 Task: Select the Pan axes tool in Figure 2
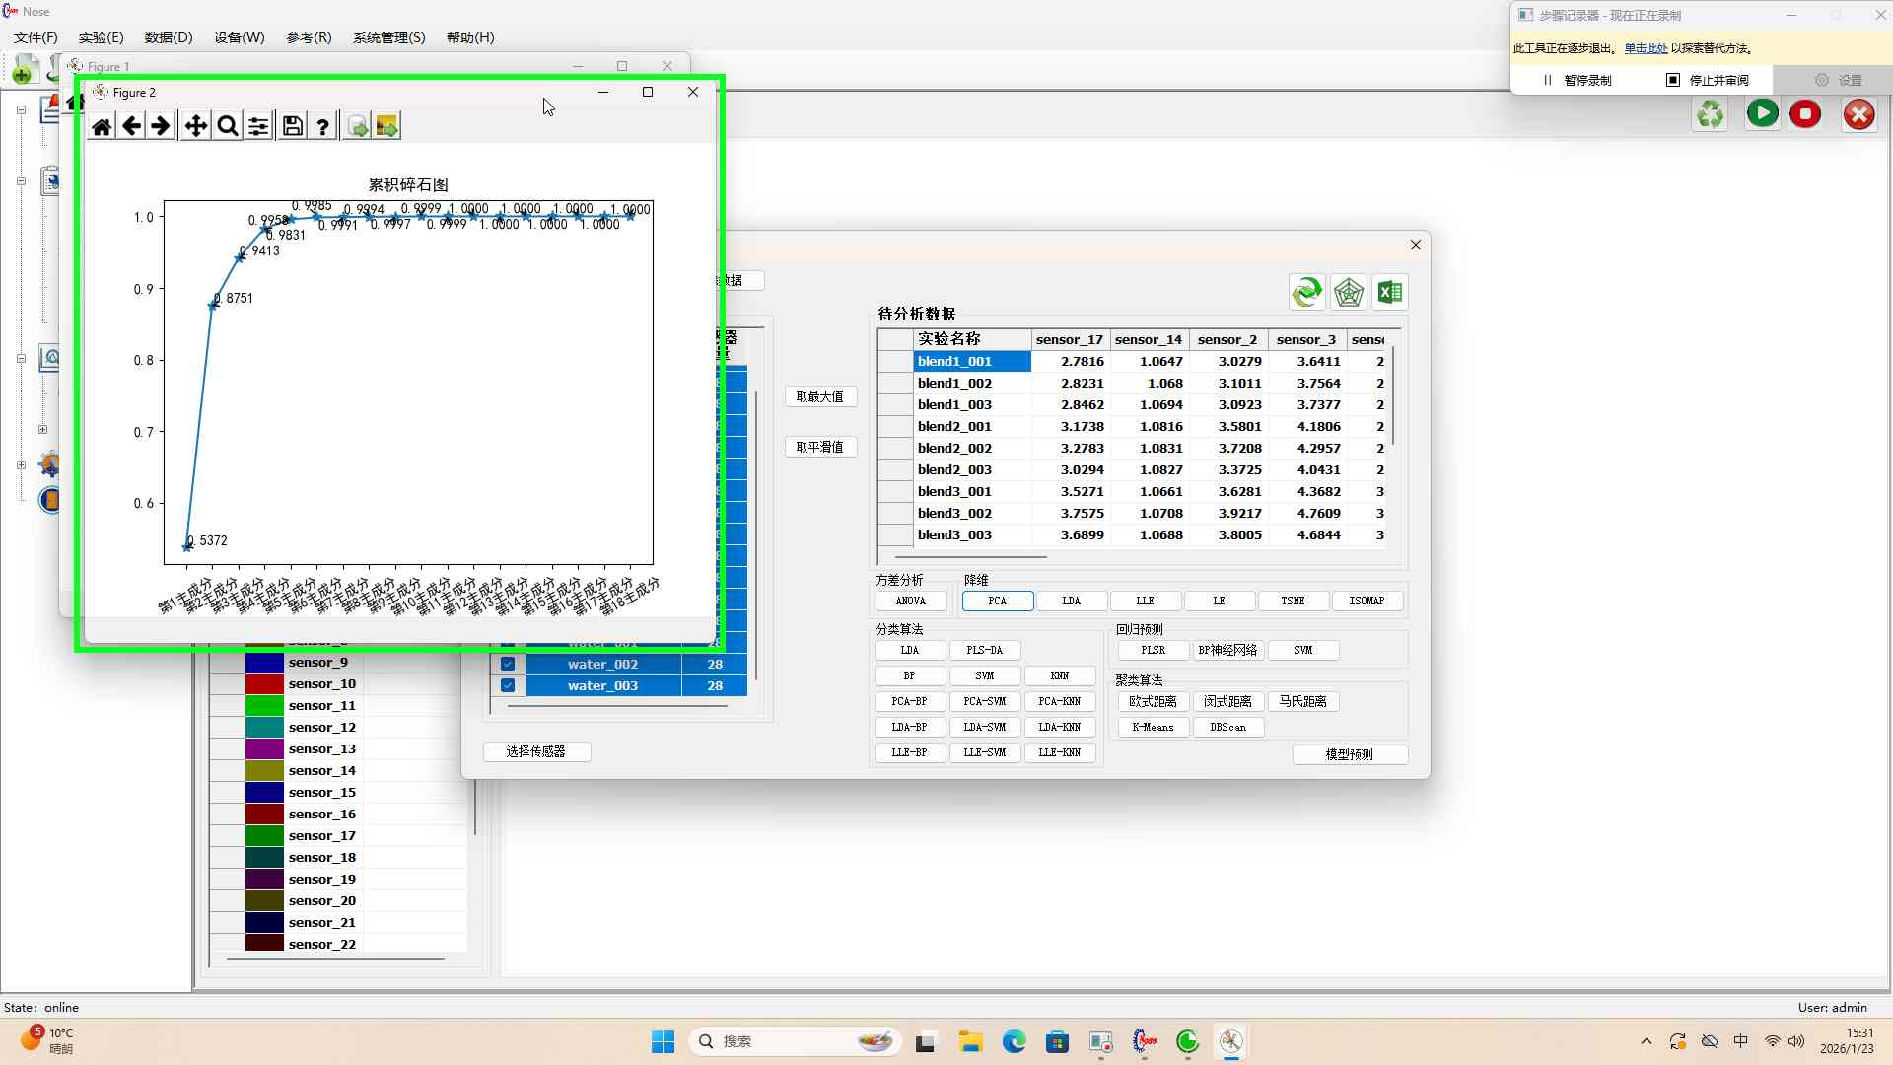click(x=195, y=126)
